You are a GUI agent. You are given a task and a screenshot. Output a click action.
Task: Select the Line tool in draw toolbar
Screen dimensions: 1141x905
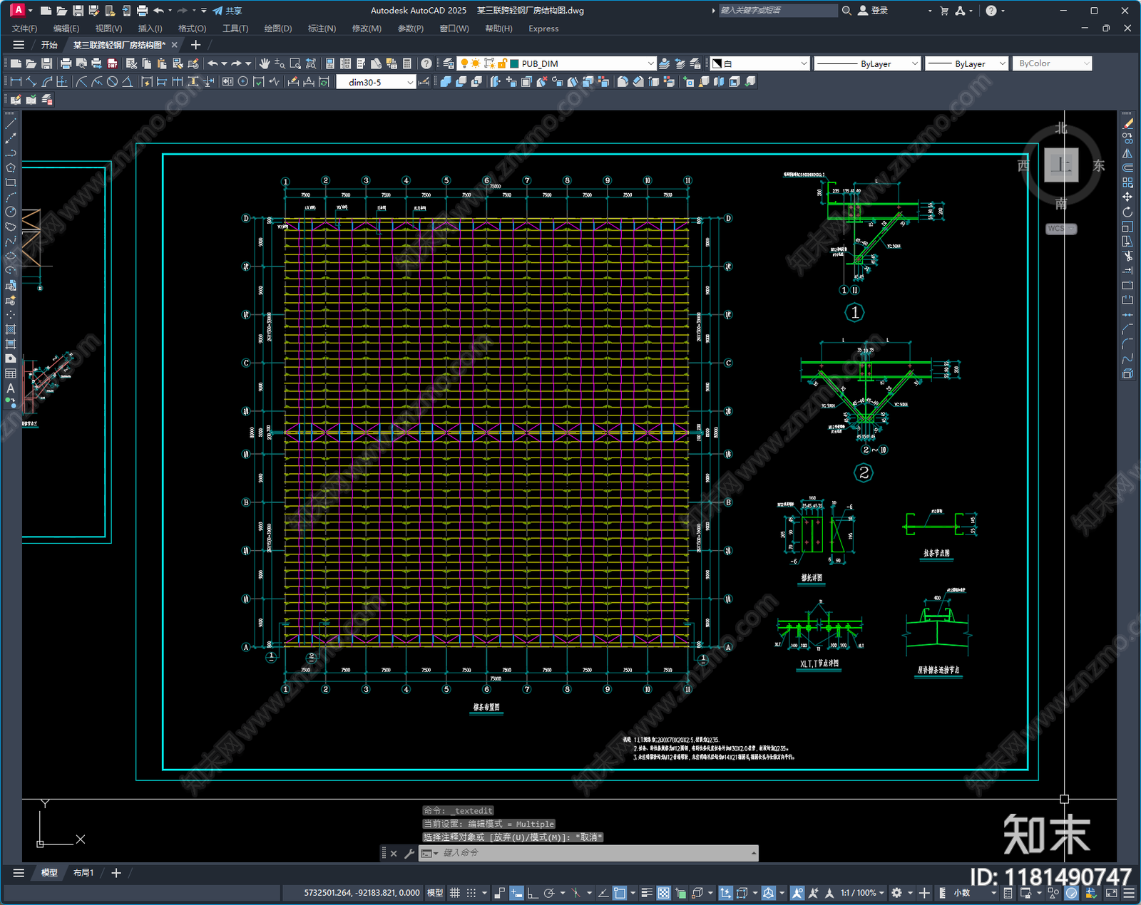pyautogui.click(x=11, y=124)
